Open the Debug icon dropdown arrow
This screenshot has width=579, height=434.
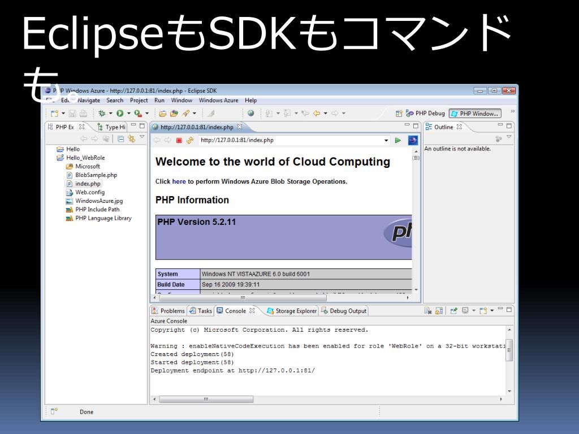point(110,113)
